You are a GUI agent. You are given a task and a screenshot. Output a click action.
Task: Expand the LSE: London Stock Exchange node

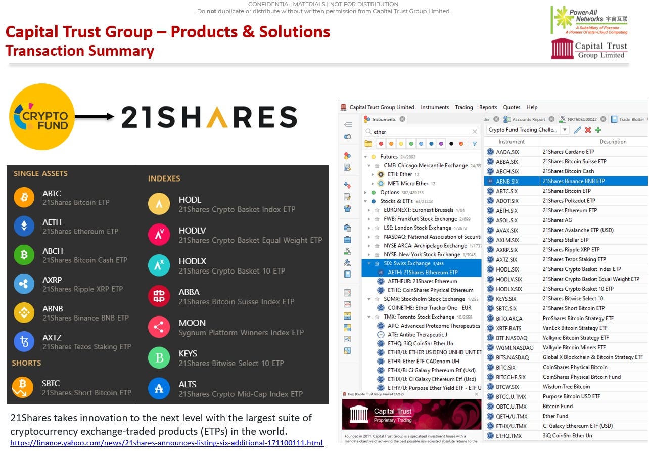(x=369, y=228)
